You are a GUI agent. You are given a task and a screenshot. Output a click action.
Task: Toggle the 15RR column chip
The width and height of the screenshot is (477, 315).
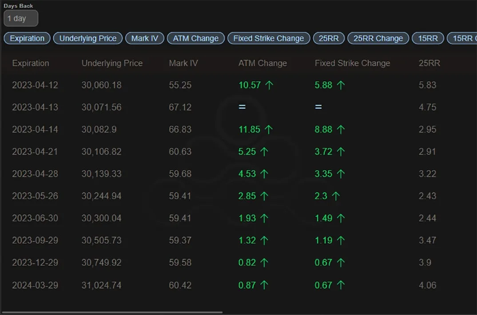(x=428, y=38)
